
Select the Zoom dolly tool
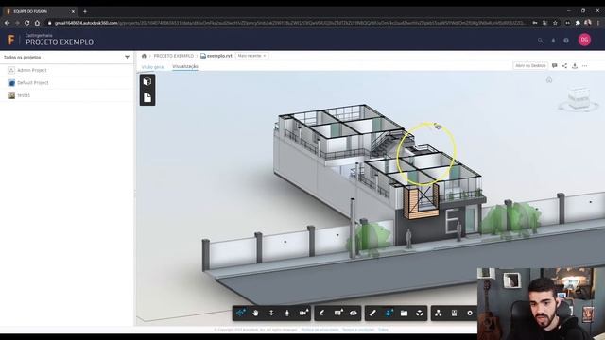pos(271,313)
